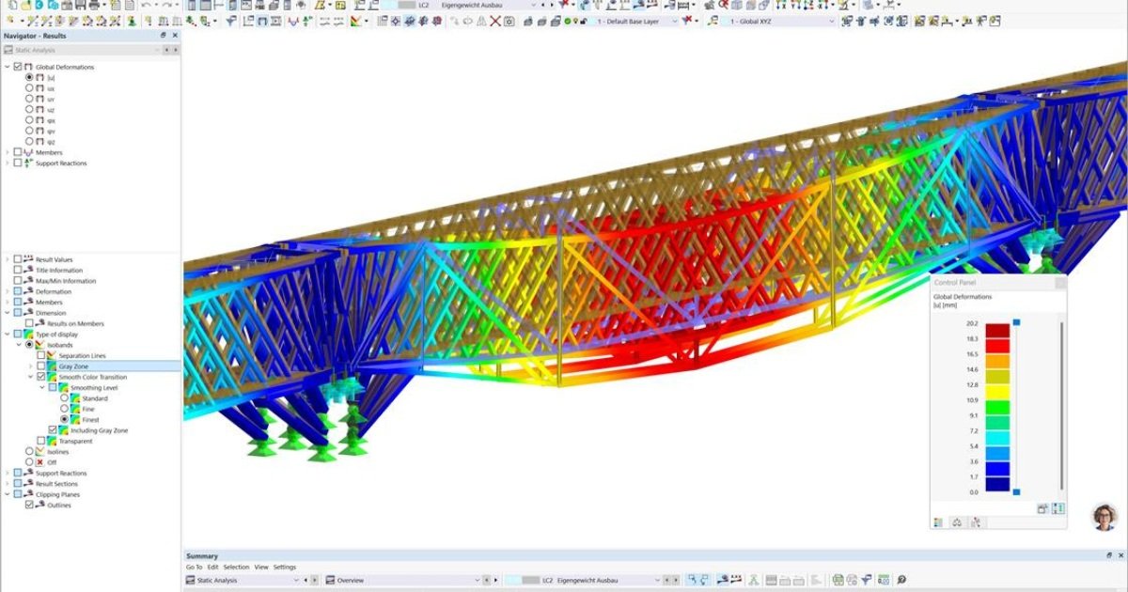
Task: Click the undo arrow in top toolbar
Action: pos(147,6)
